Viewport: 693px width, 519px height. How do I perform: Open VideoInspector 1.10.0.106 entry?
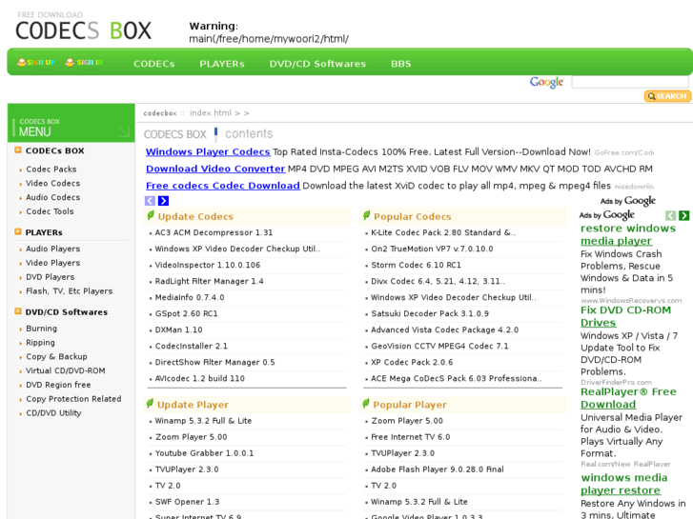pyautogui.click(x=208, y=265)
